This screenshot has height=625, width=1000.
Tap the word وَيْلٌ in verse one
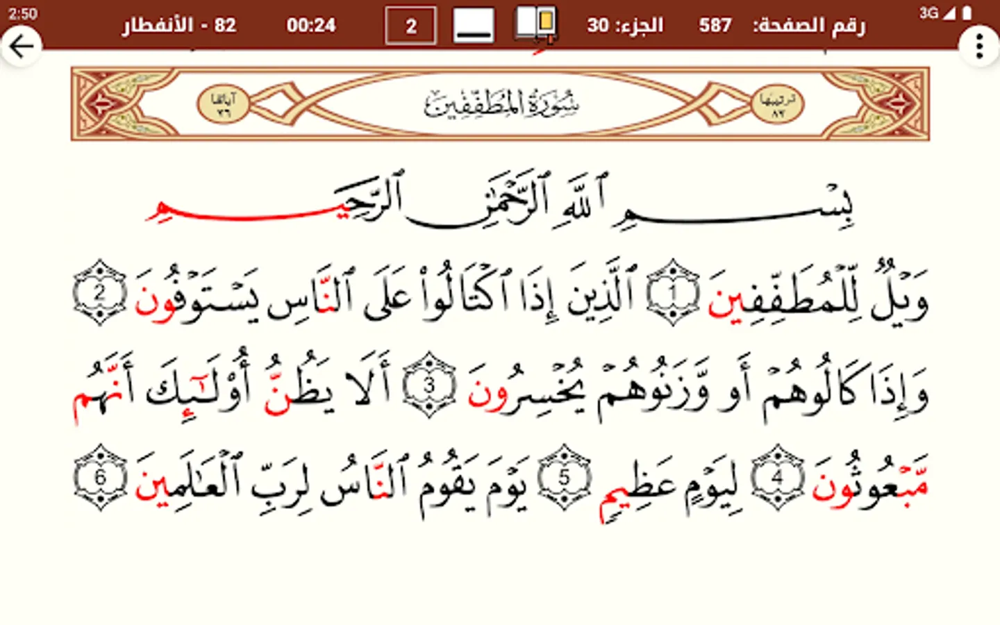(899, 292)
